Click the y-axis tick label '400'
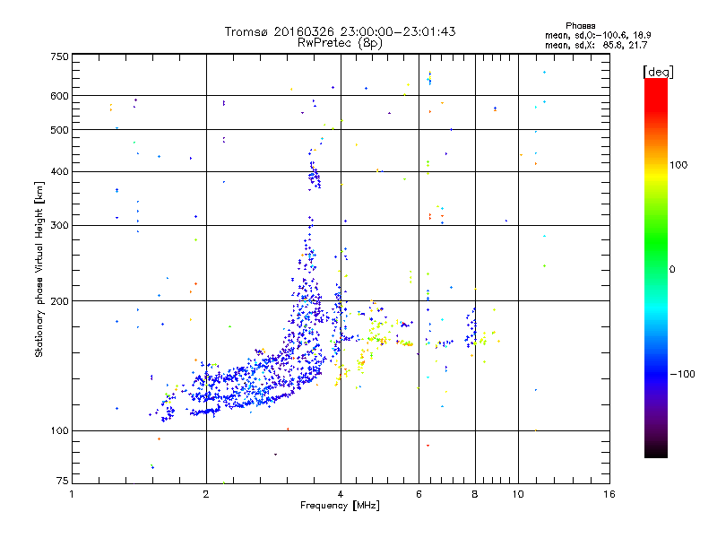Screen dimensions: 717x538 tap(59, 171)
